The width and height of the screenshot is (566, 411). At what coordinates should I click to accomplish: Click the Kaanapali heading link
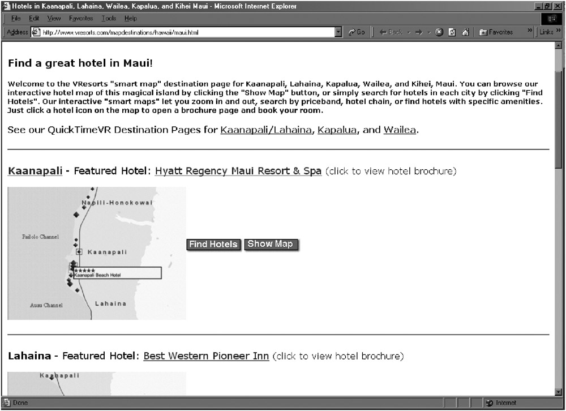(35, 171)
